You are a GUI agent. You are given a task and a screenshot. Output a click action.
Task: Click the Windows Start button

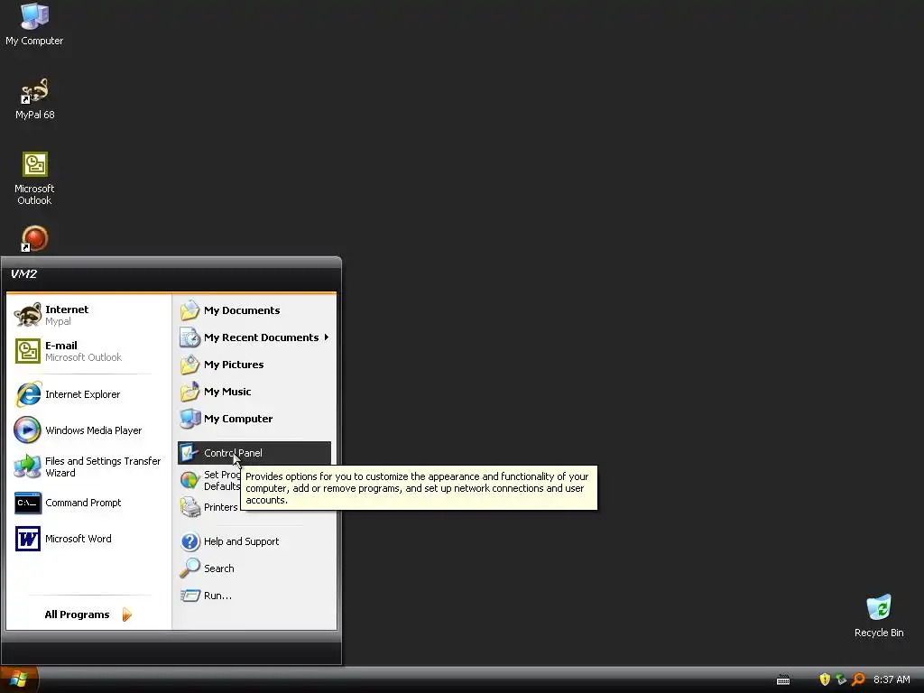click(19, 679)
